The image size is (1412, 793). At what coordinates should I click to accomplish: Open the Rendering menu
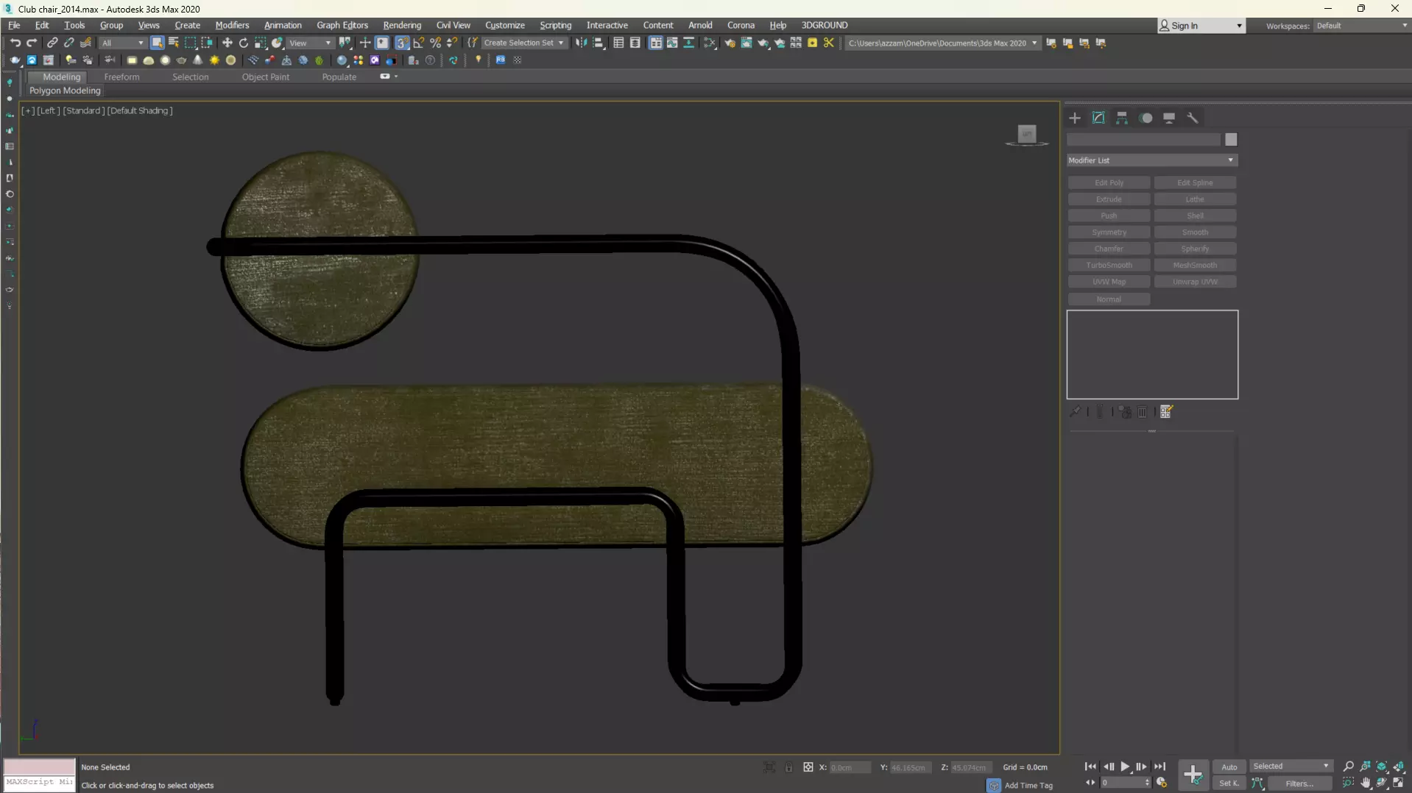(x=402, y=25)
